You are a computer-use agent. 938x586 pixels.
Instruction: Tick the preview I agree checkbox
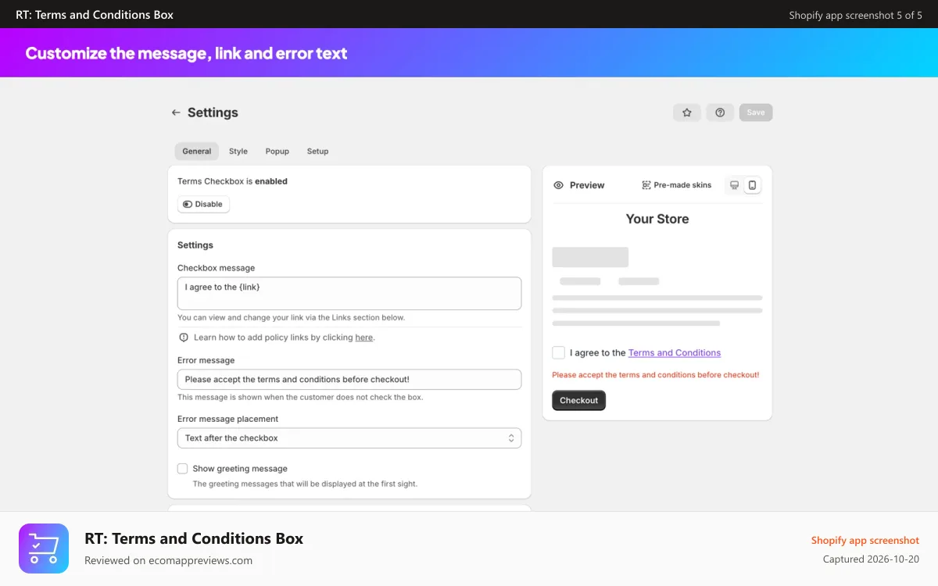click(x=558, y=352)
